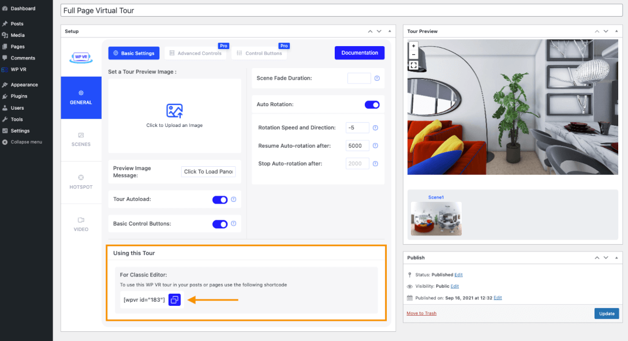This screenshot has width=628, height=341.
Task: Select the Scene1 thumbnail
Action: pos(436,219)
